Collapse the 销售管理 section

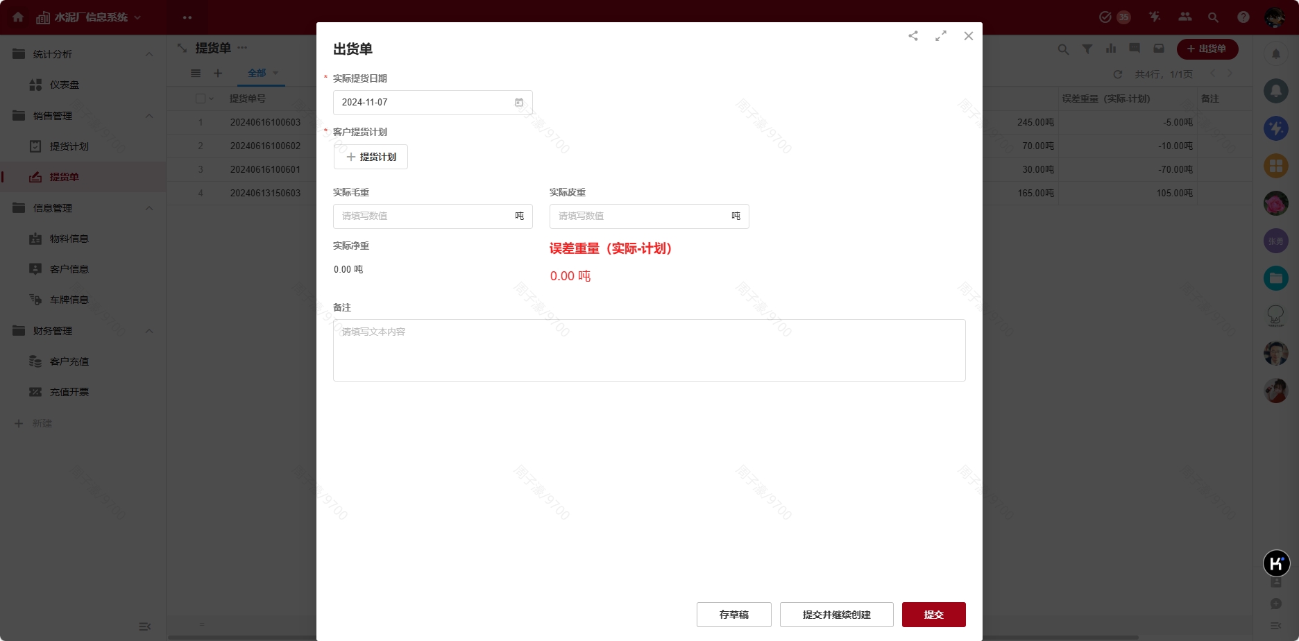click(x=148, y=116)
